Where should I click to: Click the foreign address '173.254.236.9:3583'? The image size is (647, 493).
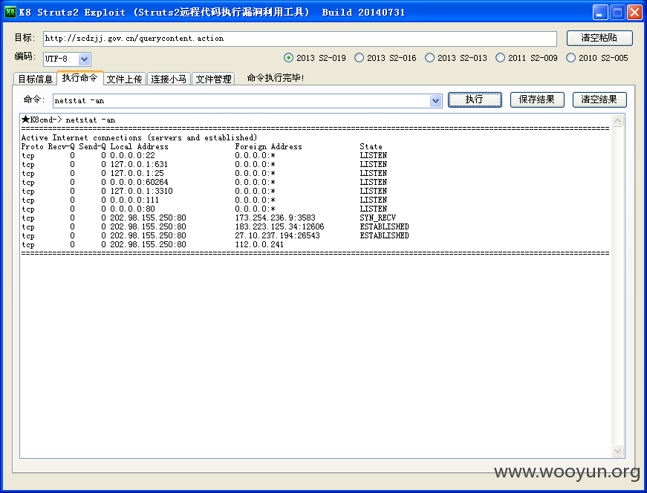(x=276, y=218)
